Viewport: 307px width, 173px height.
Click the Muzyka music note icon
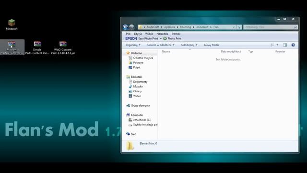coord(130,86)
